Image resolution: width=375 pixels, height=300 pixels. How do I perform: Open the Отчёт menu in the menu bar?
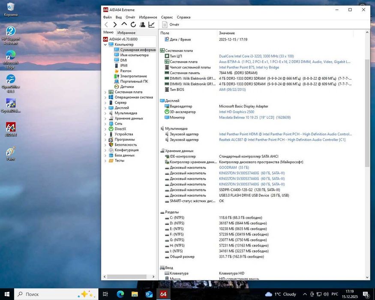pyautogui.click(x=130, y=17)
